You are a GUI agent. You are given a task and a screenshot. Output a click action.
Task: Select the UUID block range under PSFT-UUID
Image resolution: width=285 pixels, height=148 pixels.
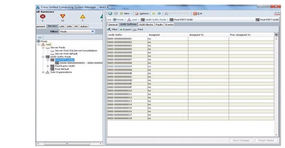pos(81,63)
